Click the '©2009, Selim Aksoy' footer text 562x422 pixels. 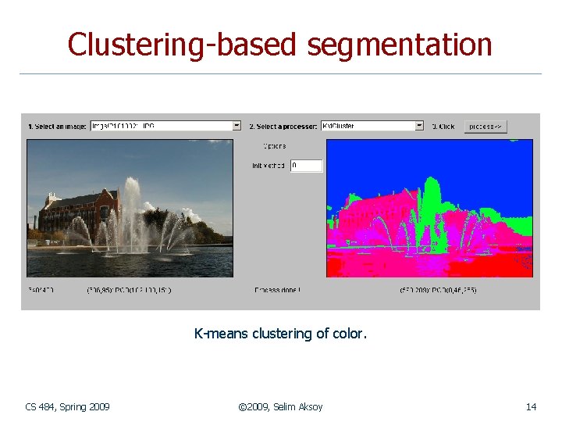[x=281, y=406]
